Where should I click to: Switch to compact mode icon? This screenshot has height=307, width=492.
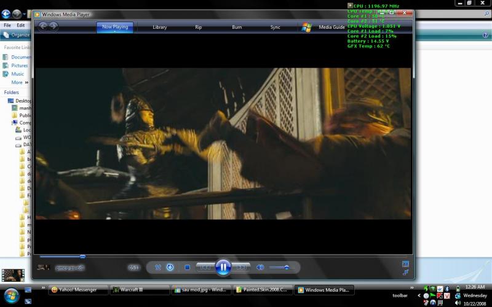click(x=405, y=272)
